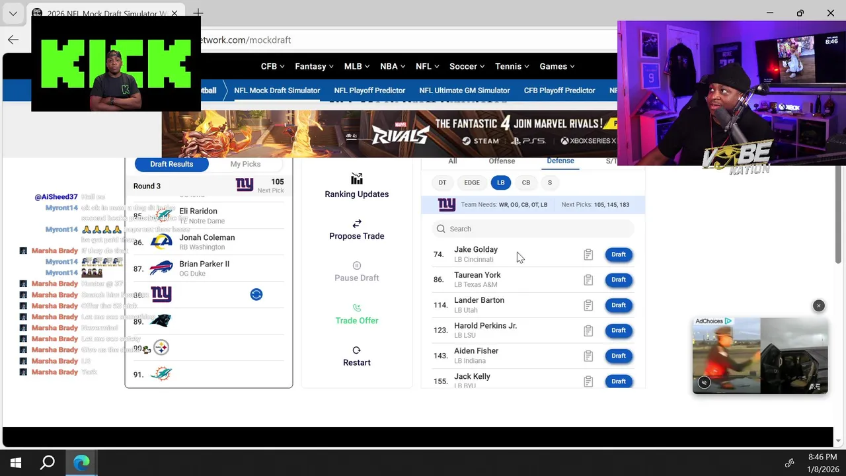Click the search magnifier icon in player search
Image resolution: width=846 pixels, height=476 pixels.
click(440, 229)
